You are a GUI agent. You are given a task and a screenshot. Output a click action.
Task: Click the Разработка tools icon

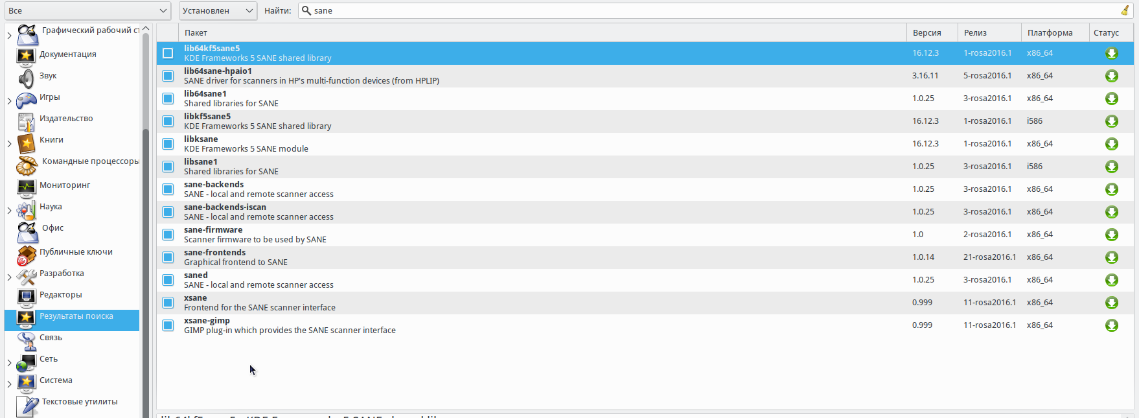point(26,277)
